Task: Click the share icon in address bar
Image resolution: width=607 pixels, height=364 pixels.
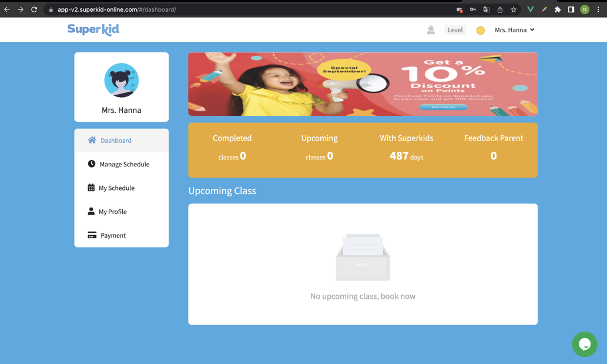Action: click(500, 9)
